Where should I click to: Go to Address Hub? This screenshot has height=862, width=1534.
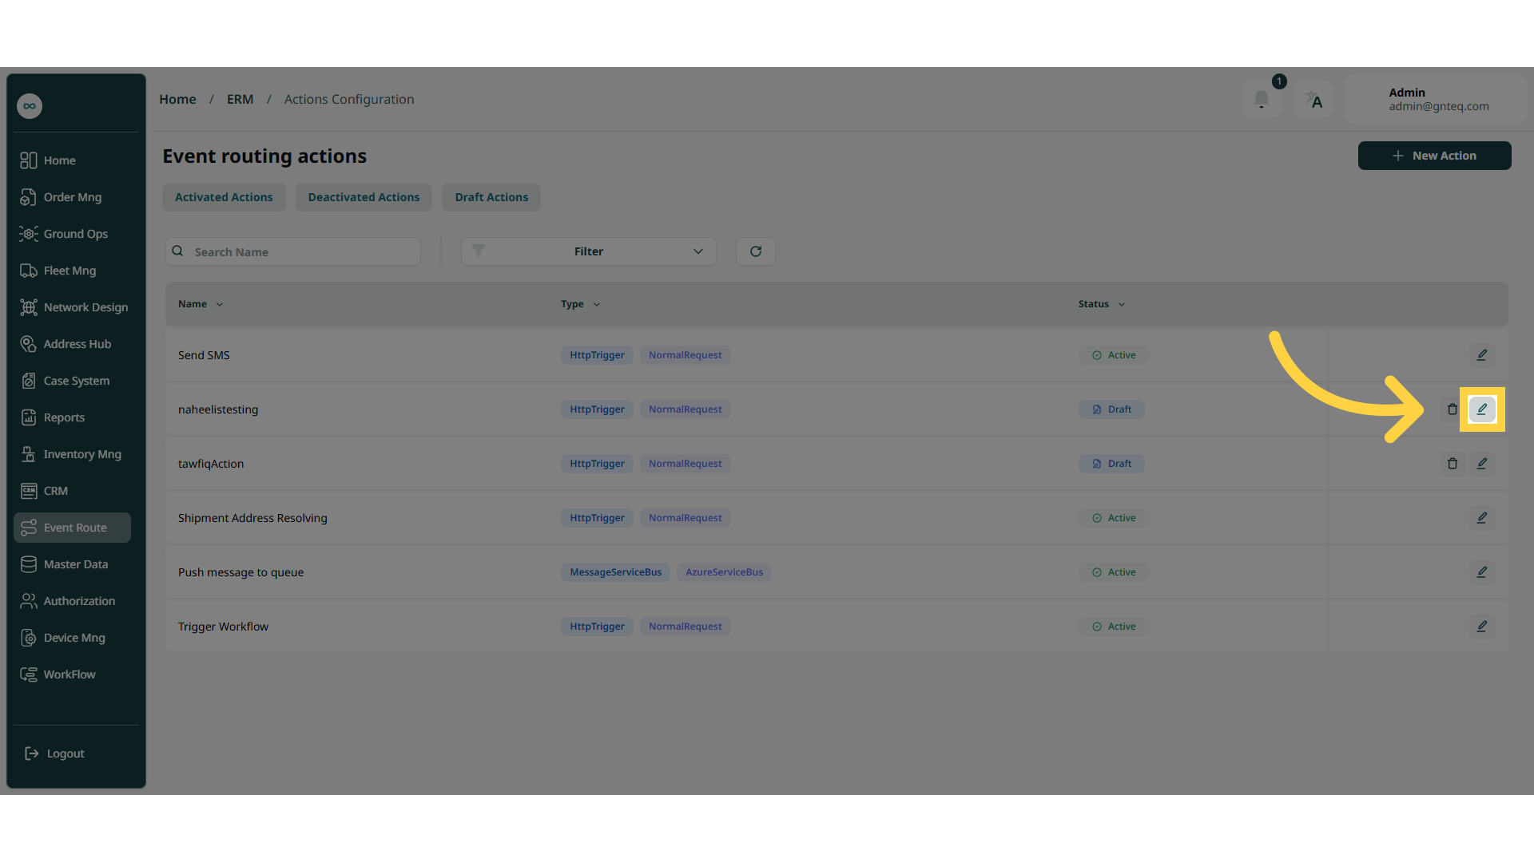(72, 344)
